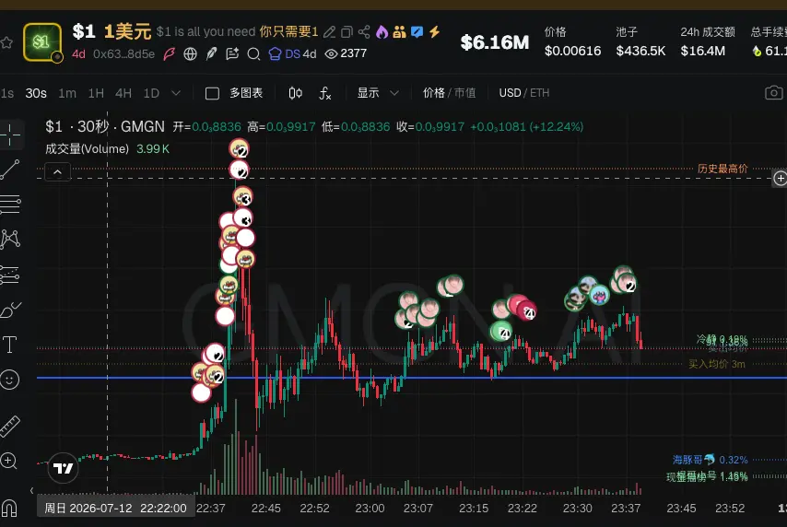Click the $1 · 30秒 · GMGN chart title
787x527 pixels.
[x=105, y=126]
